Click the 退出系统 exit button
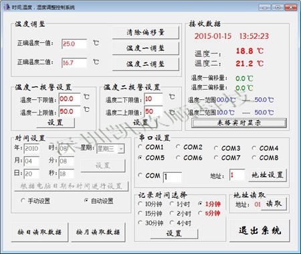Image resolution: width=301 pixels, height=254 pixels. coord(260,231)
